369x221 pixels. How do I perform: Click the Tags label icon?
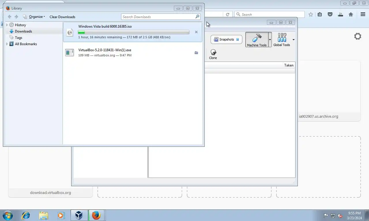point(12,38)
